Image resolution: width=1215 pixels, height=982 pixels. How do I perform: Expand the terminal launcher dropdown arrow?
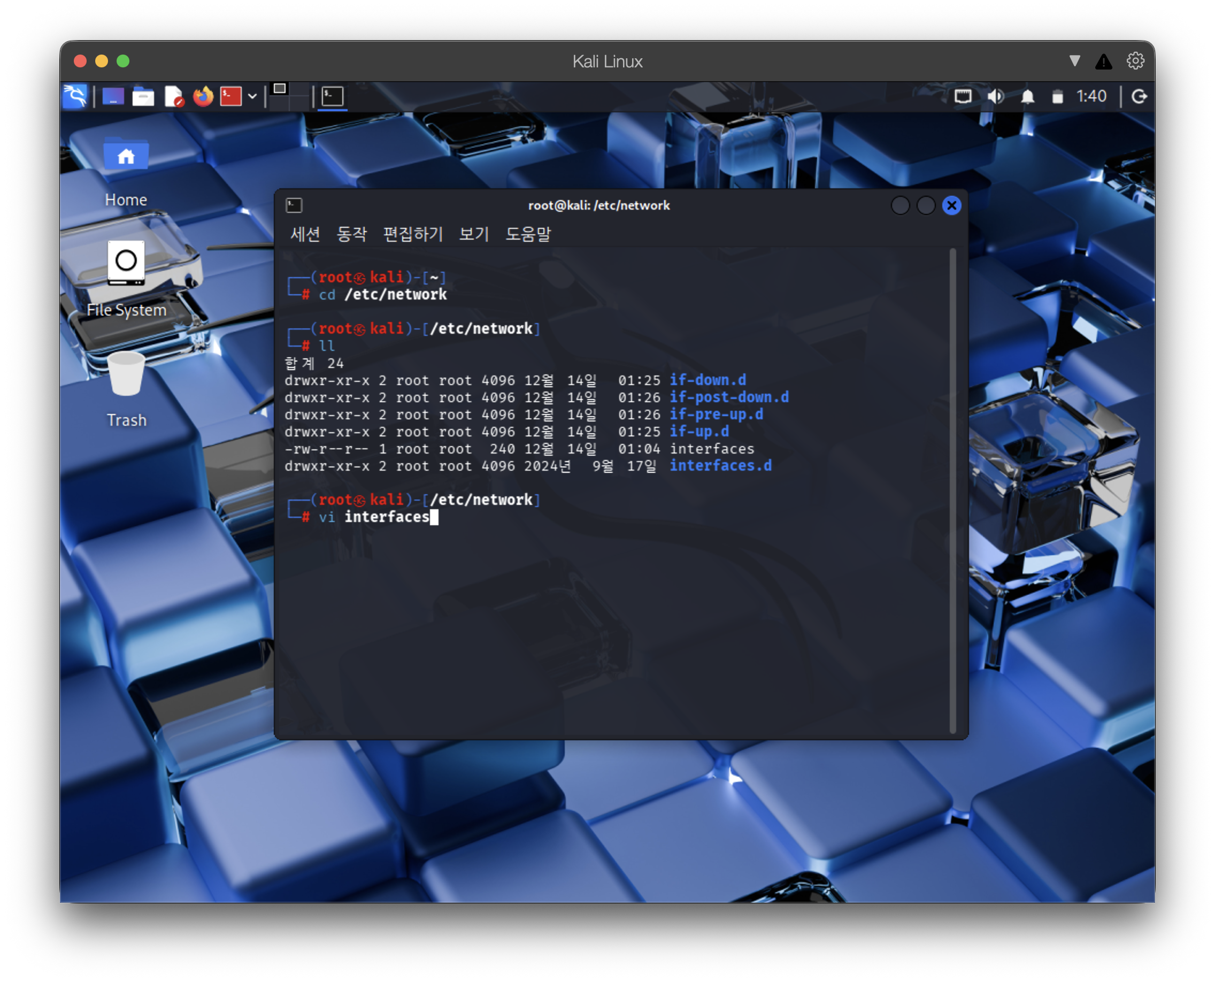coord(252,97)
